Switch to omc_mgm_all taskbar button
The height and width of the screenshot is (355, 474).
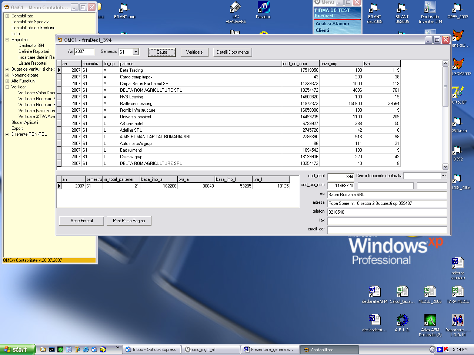click(211, 349)
